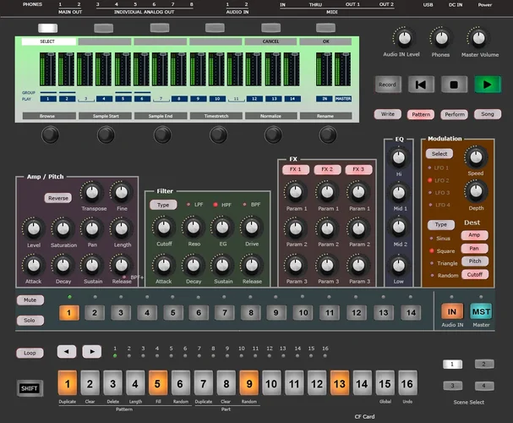The height and width of the screenshot is (423, 513).
Task: Cycle waveform with Modulation Type button
Action: pyautogui.click(x=441, y=224)
